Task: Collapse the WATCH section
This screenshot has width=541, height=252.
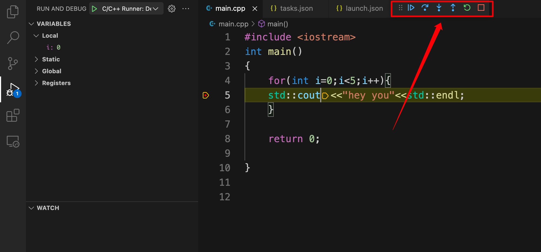Action: pyautogui.click(x=31, y=208)
